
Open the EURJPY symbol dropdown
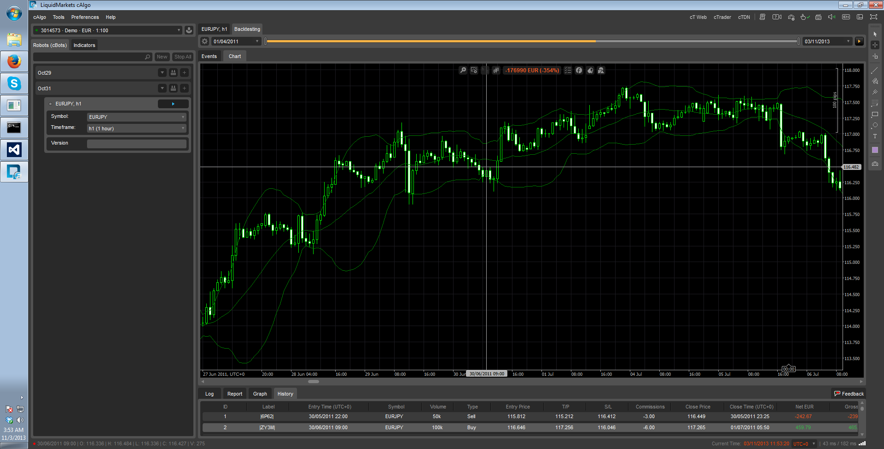point(137,117)
